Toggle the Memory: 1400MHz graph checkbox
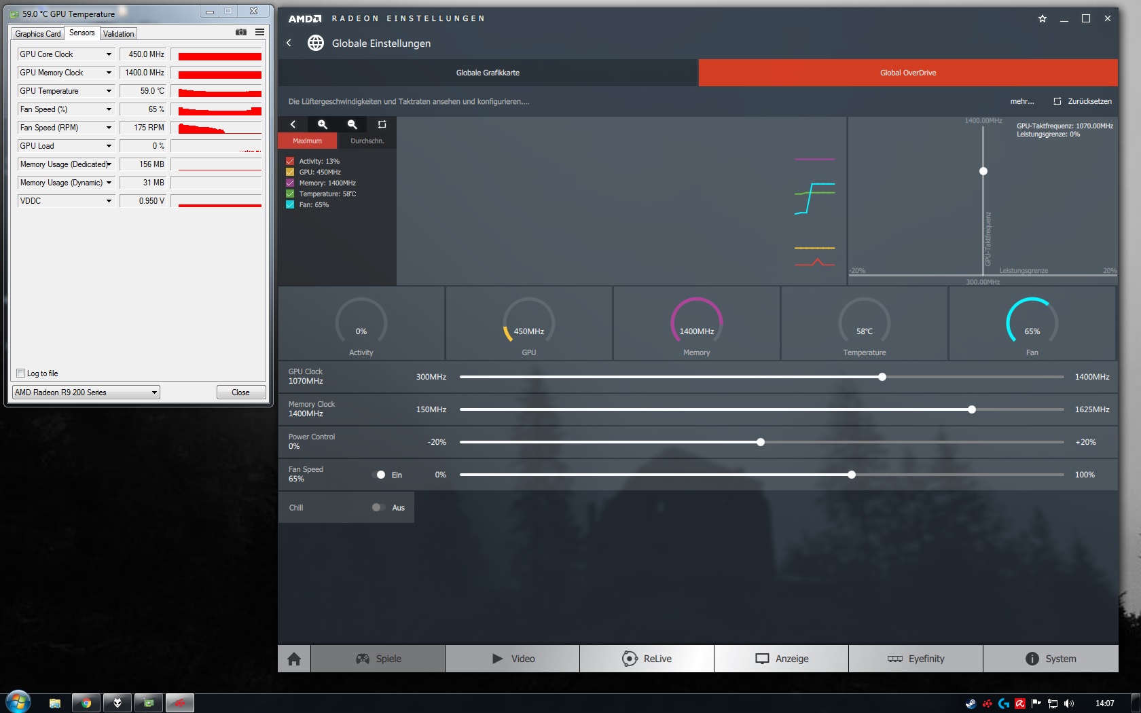 coord(290,183)
